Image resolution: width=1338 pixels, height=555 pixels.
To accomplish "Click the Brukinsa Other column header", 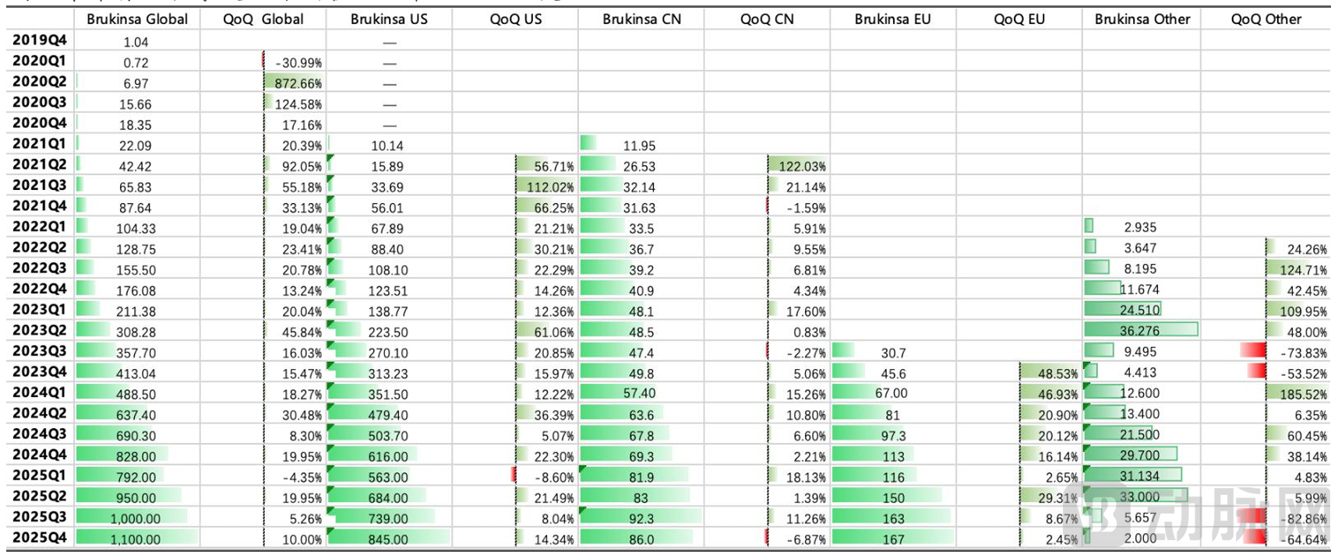I will pyautogui.click(x=1142, y=19).
